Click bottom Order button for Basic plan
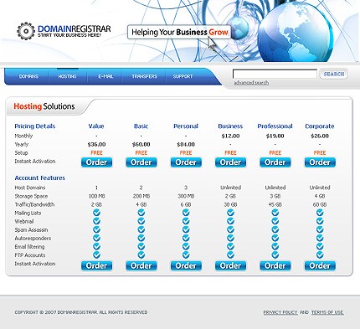 click(x=141, y=265)
